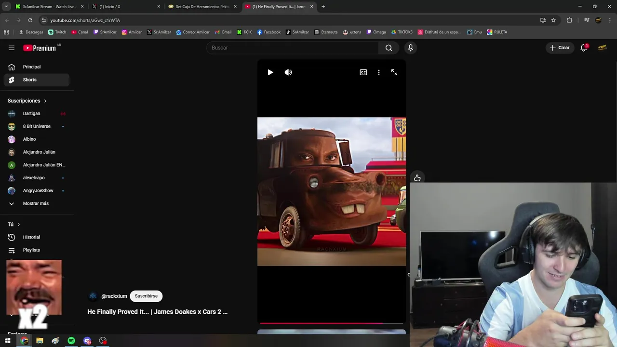
Task: Expand Mostrar más subscriptions
Action: (x=37, y=203)
